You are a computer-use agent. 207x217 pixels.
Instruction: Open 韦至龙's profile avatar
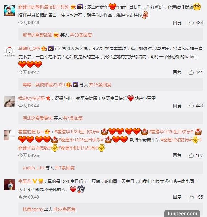10,185
